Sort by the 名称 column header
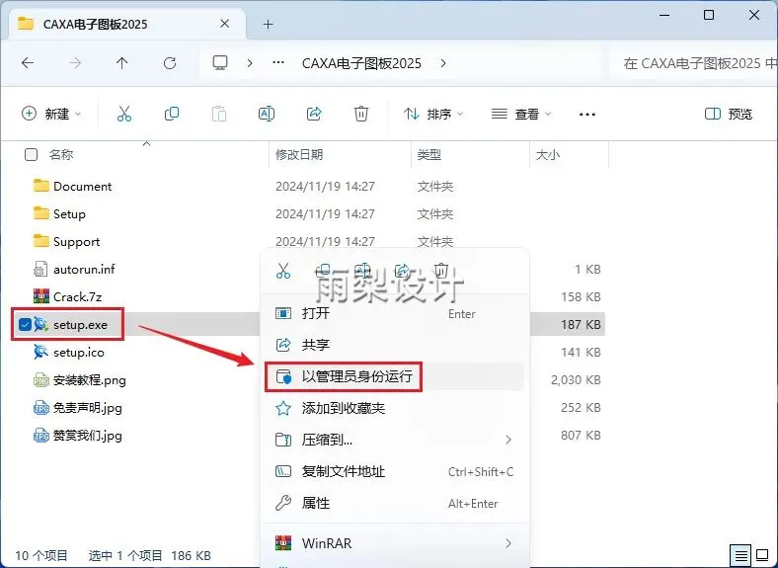The width and height of the screenshot is (778, 568). tap(61, 155)
